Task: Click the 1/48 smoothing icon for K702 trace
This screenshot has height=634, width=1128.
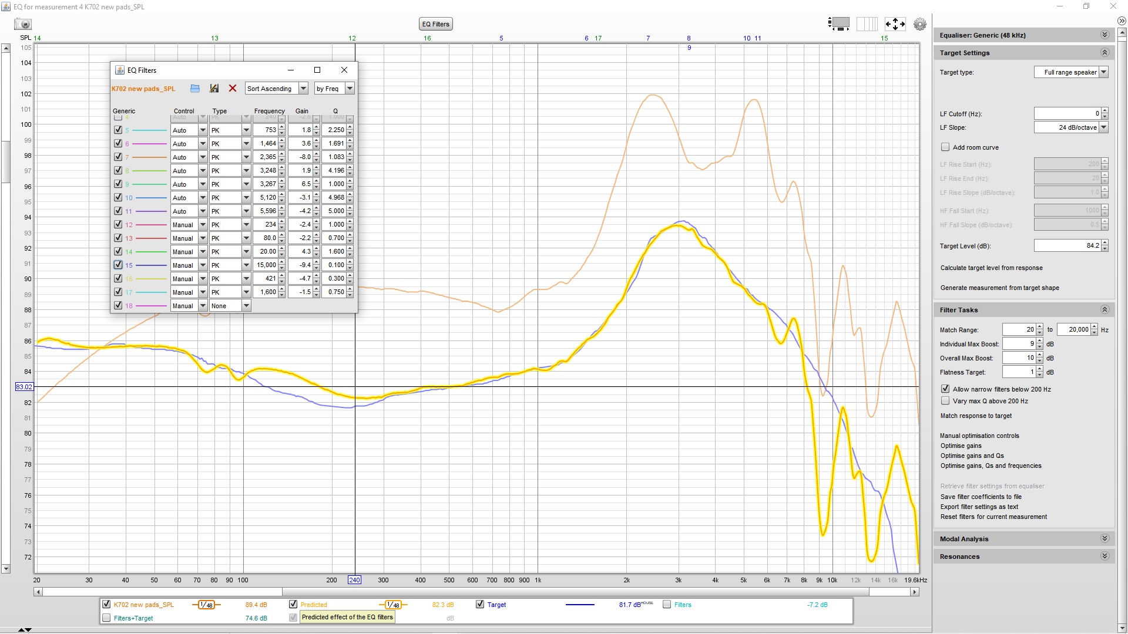Action: tap(206, 605)
